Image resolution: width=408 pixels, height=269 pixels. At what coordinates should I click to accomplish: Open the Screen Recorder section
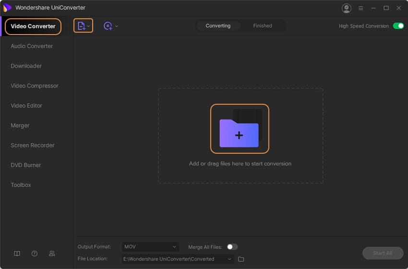33,145
